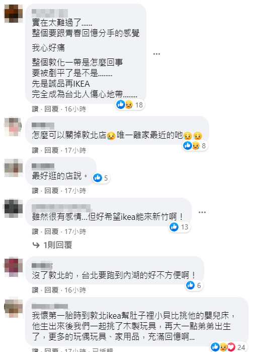Open three-dot menu beside the 新竹 comment
The image size is (254, 352).
202,212
